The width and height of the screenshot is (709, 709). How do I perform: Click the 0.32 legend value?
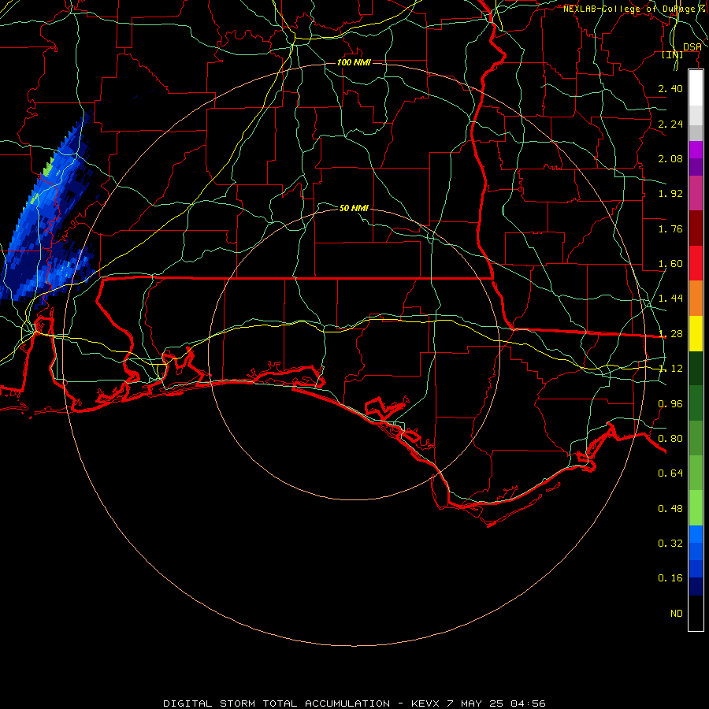pos(670,544)
